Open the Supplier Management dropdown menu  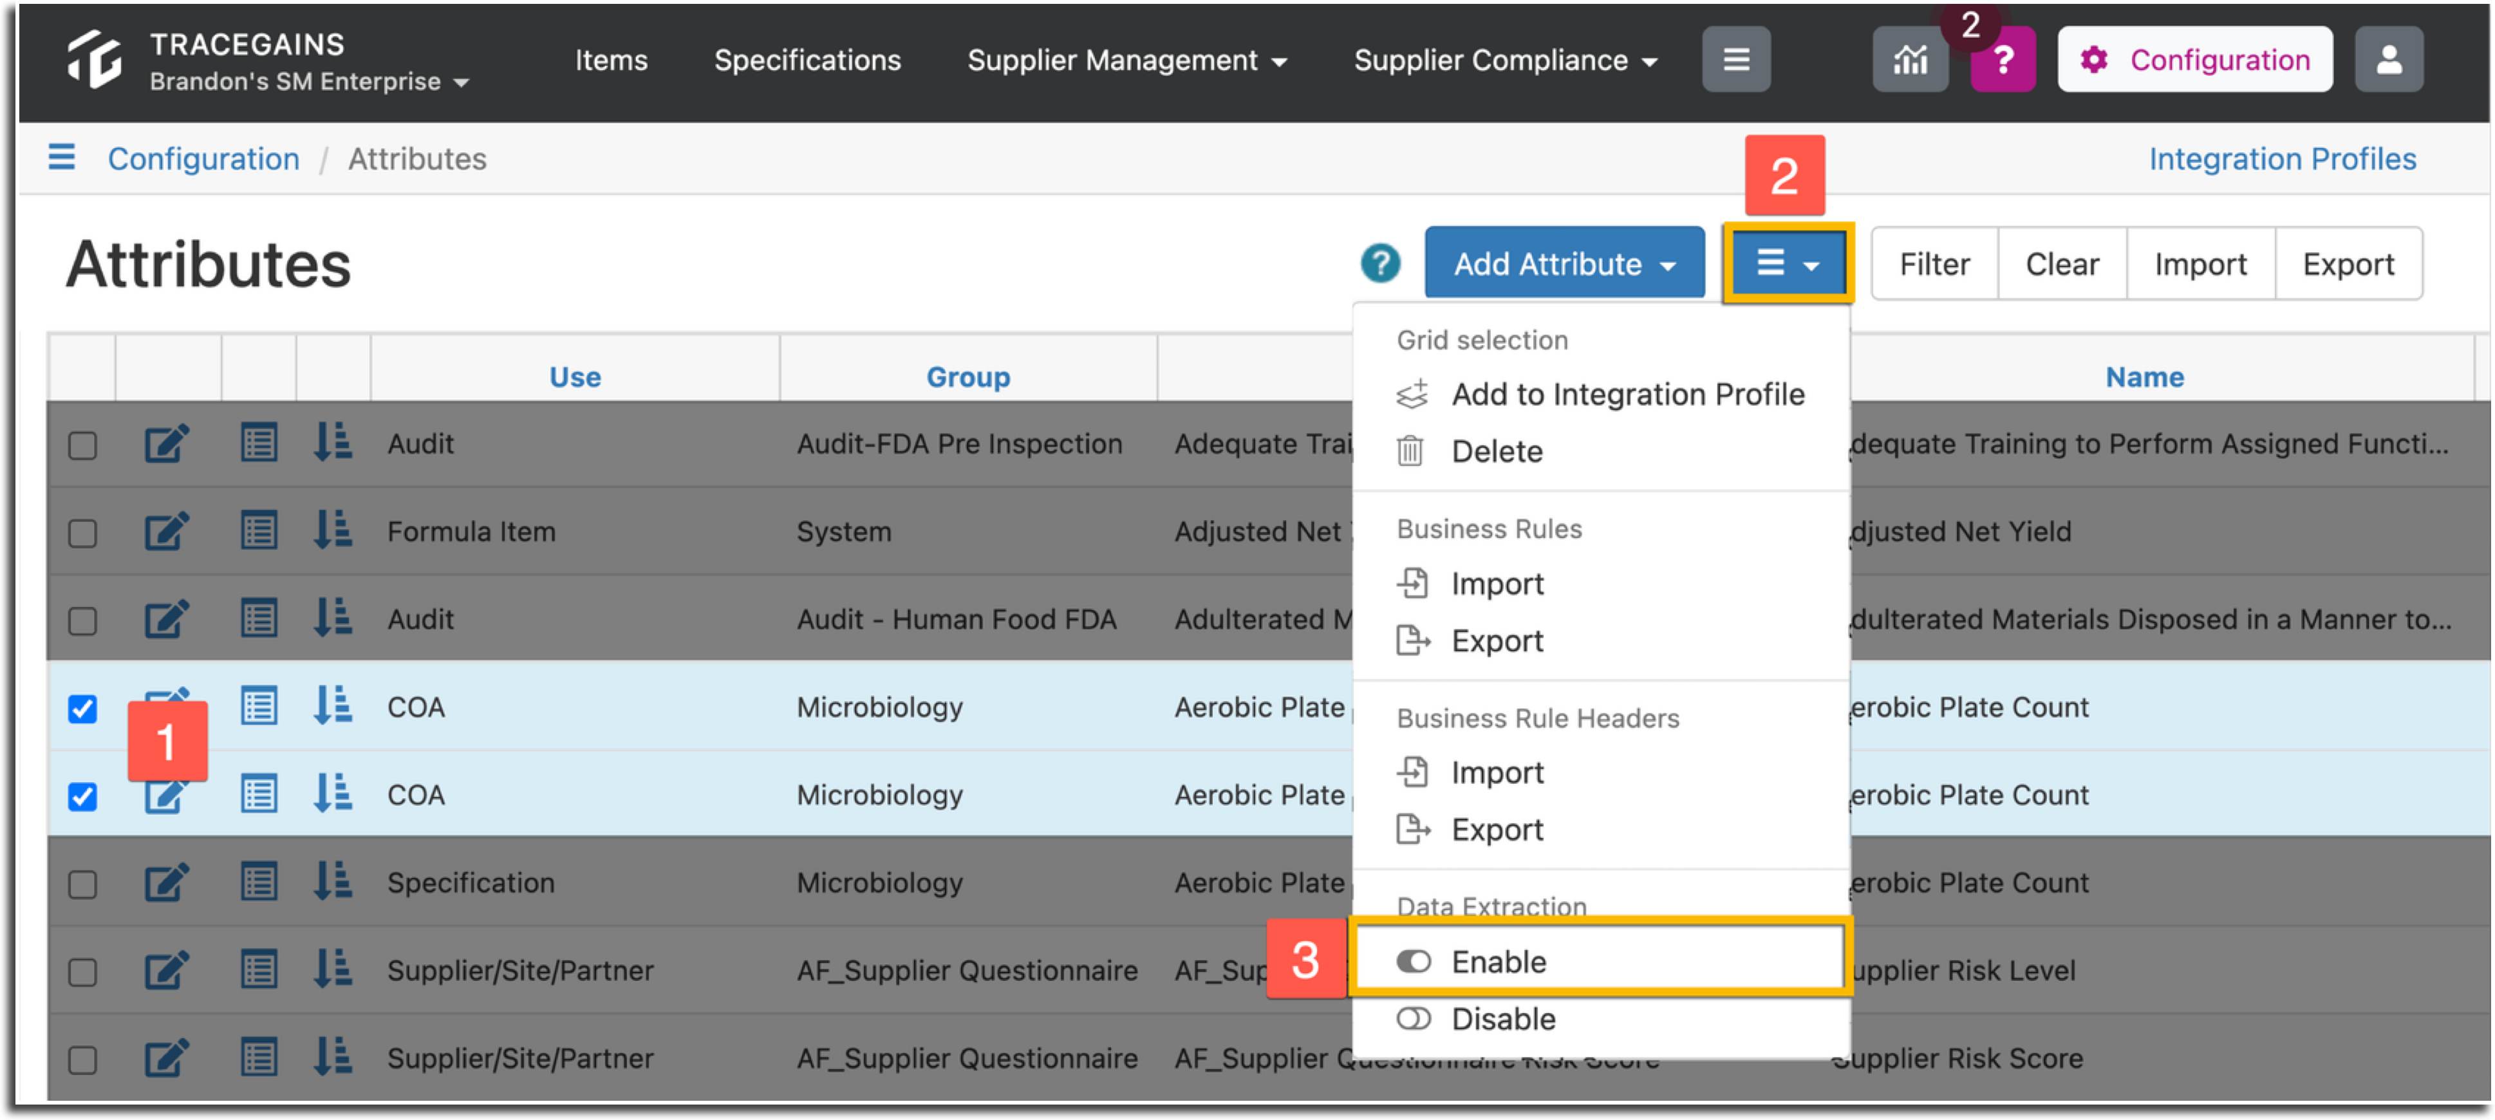[x=1126, y=60]
